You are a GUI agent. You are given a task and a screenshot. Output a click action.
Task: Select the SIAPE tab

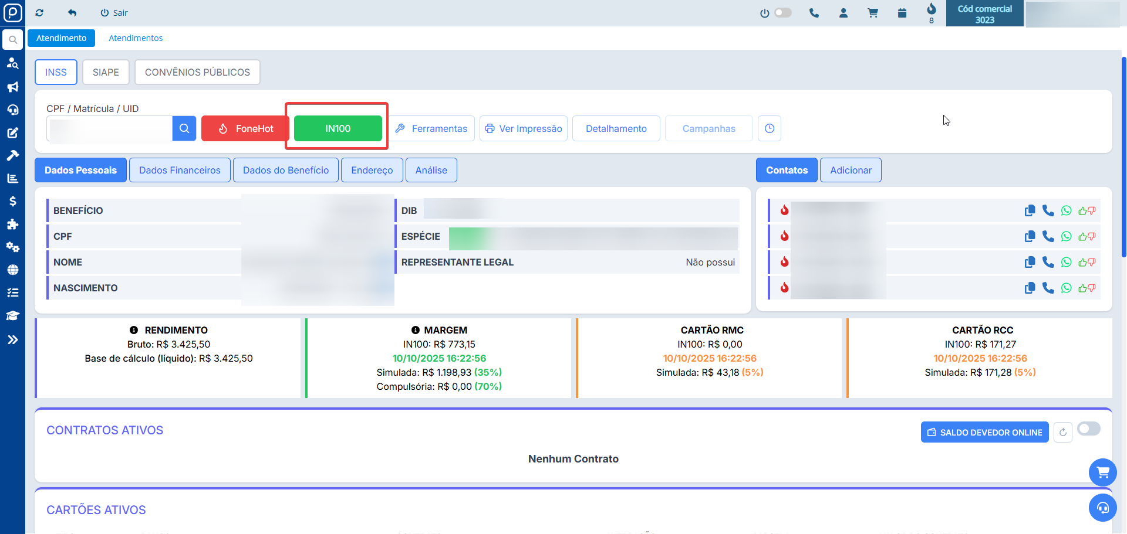[106, 72]
